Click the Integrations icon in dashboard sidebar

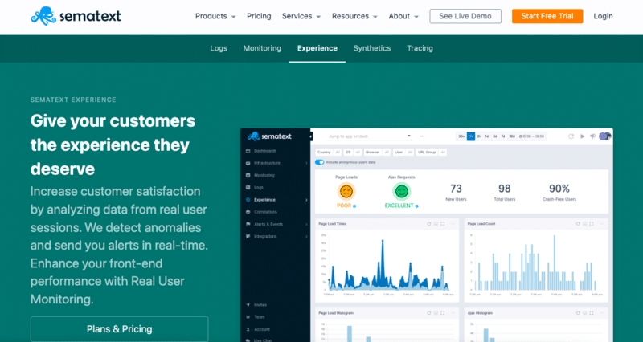(248, 236)
